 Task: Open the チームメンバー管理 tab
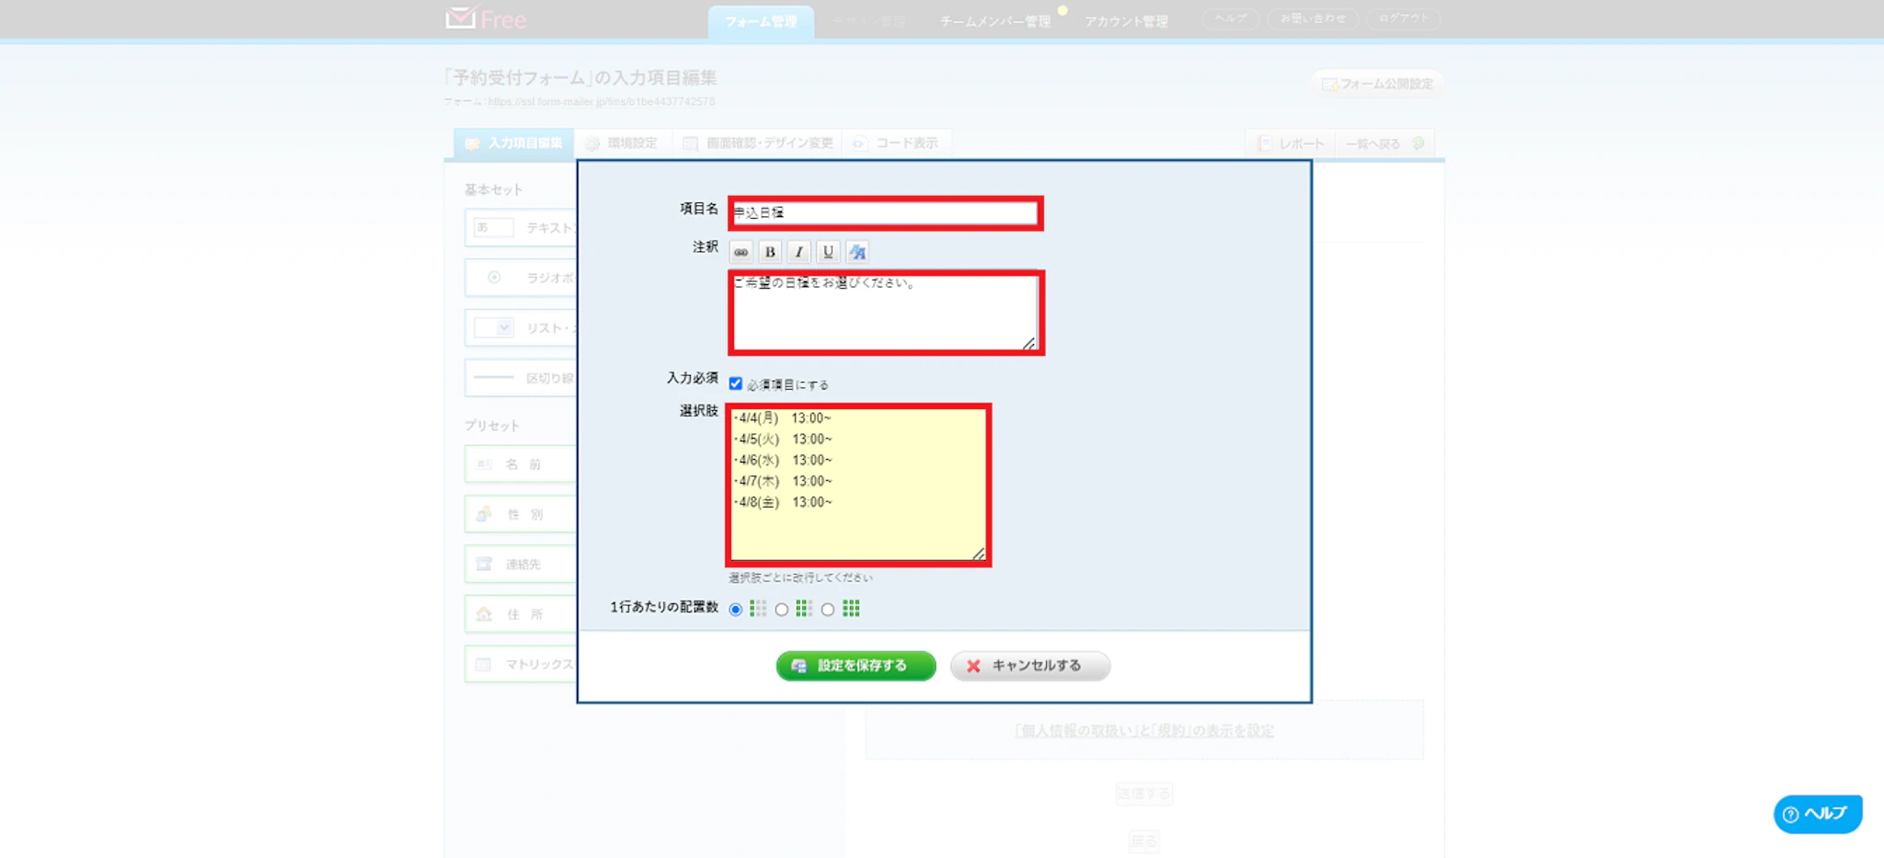(x=995, y=21)
